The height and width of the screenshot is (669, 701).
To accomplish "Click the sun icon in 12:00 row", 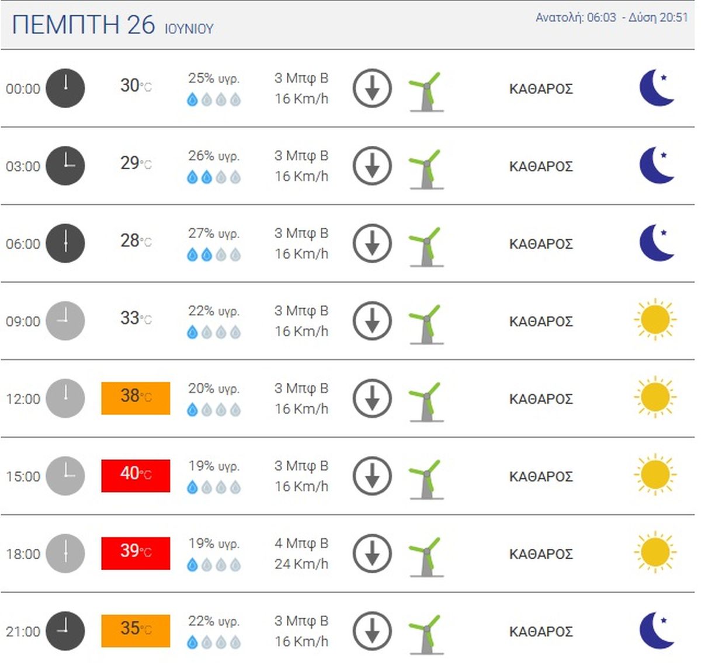I will click(x=655, y=398).
